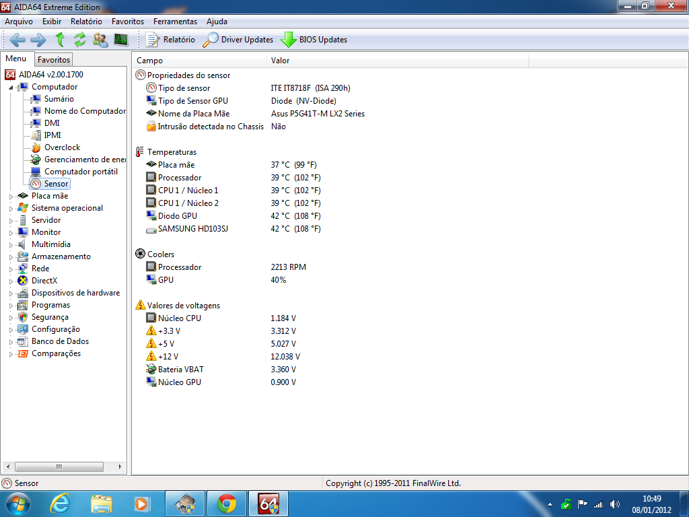Click the taskbar volume speaker icon
Viewport: 689px width, 517px height.
(615, 504)
